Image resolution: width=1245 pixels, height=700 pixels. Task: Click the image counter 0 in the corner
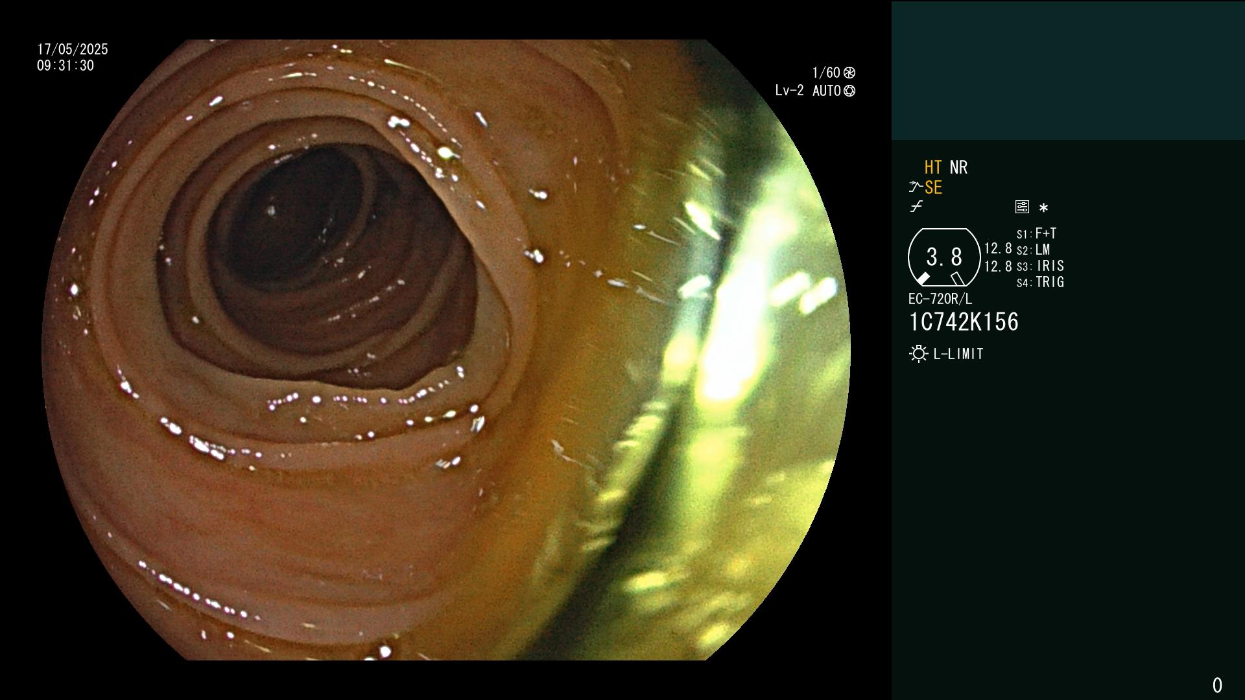[1217, 685]
